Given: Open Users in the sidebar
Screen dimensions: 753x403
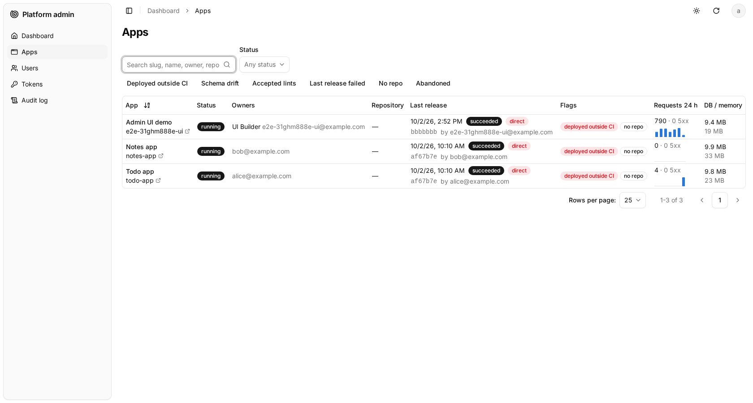Looking at the screenshot, I should point(57,68).
